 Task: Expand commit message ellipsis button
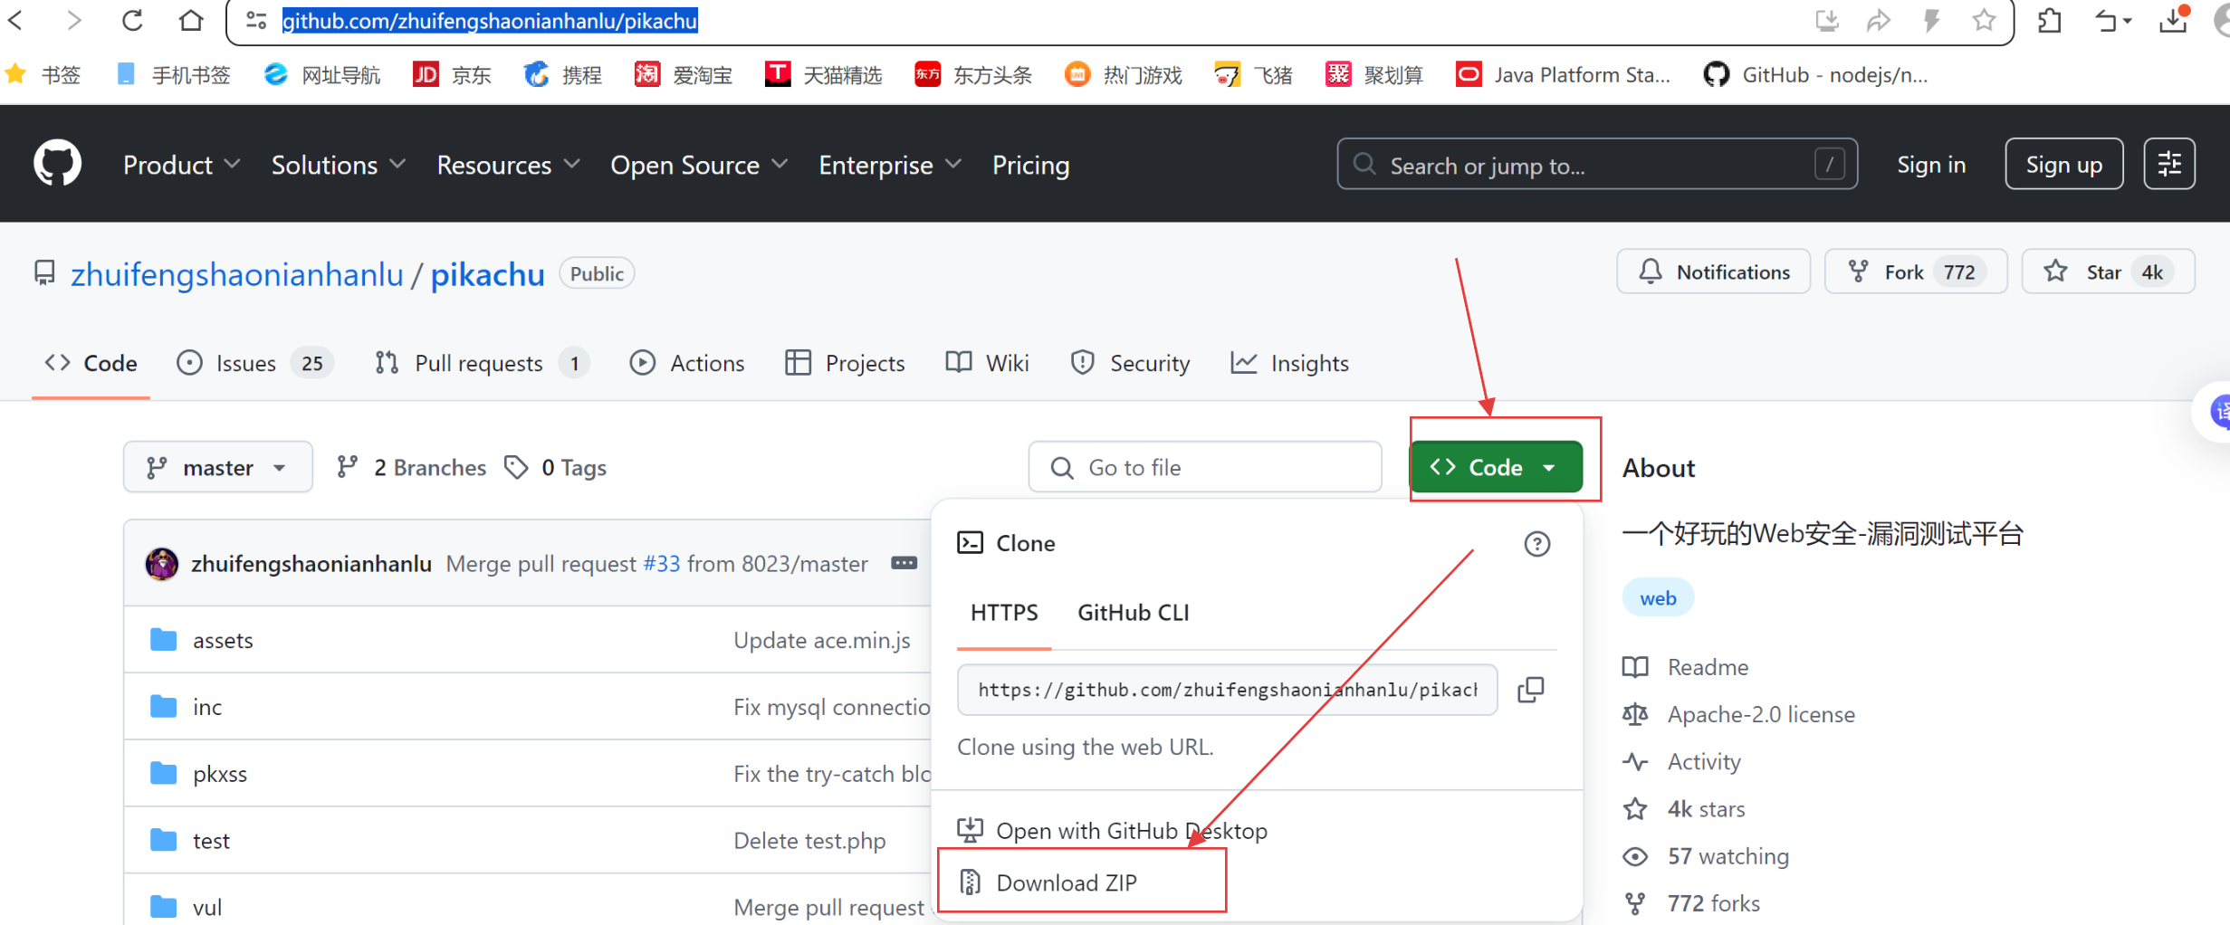coord(904,563)
